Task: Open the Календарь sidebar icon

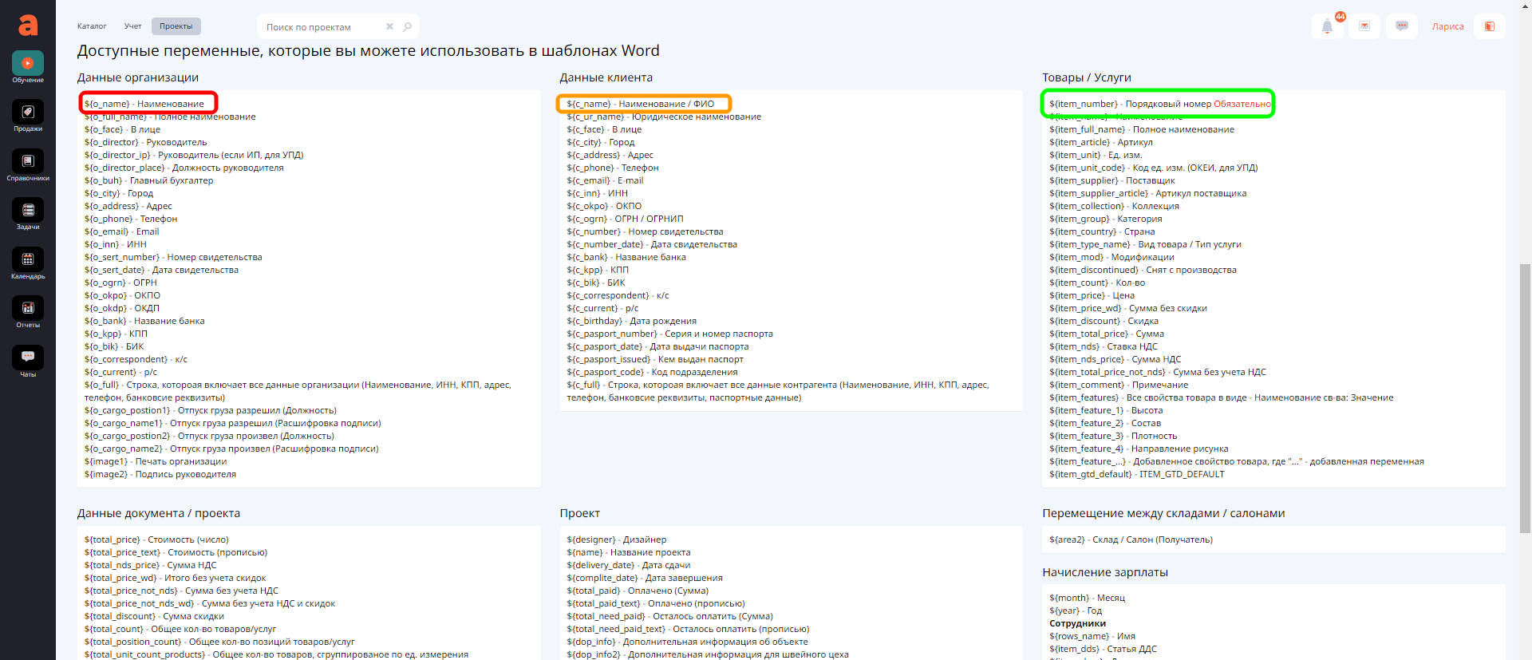Action: 28,260
